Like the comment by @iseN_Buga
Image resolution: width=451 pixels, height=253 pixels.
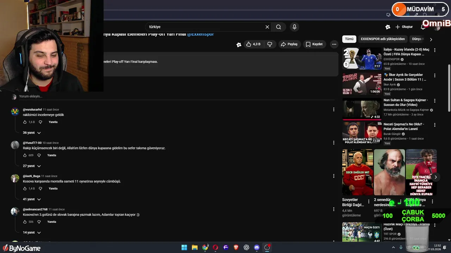25,189
